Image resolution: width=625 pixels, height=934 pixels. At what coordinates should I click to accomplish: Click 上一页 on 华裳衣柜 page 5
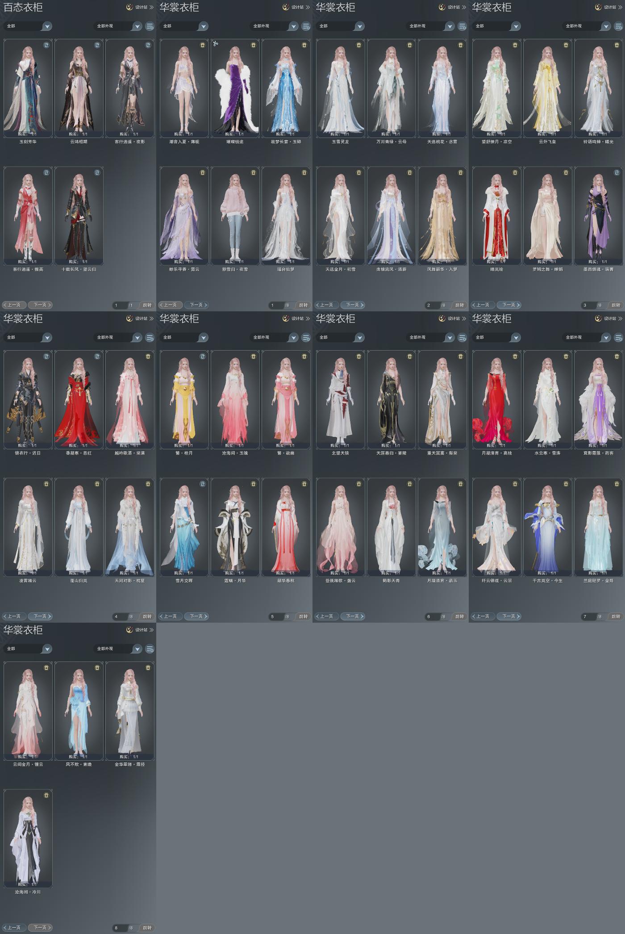(x=170, y=616)
